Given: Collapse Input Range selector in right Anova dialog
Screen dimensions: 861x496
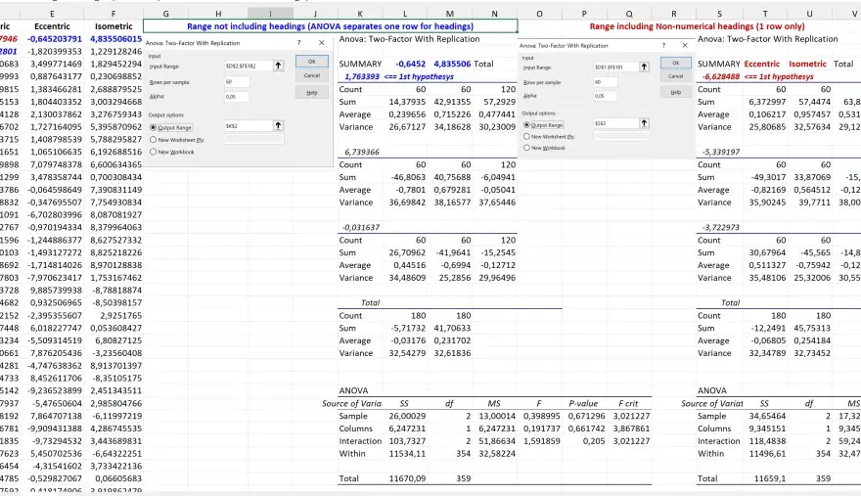Looking at the screenshot, I should tap(644, 67).
